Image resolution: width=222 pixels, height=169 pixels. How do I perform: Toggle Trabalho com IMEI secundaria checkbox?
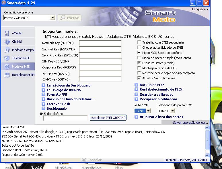pyautogui.click(x=139, y=42)
